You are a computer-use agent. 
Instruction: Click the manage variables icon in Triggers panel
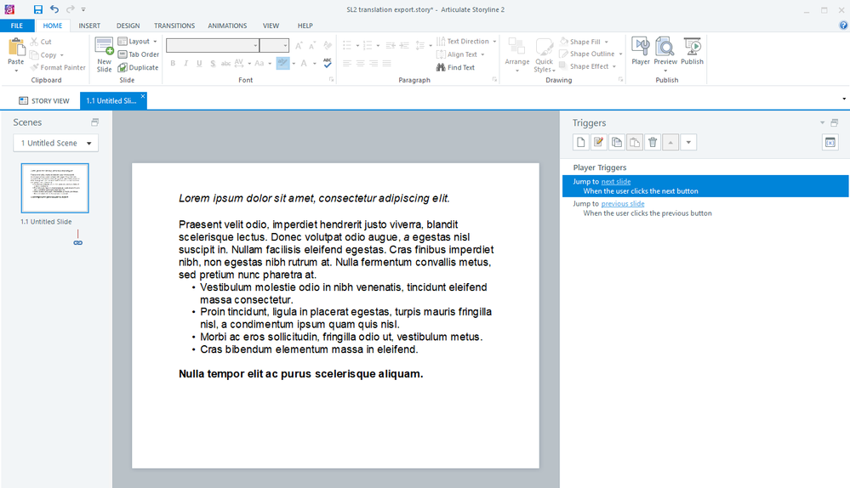(830, 142)
